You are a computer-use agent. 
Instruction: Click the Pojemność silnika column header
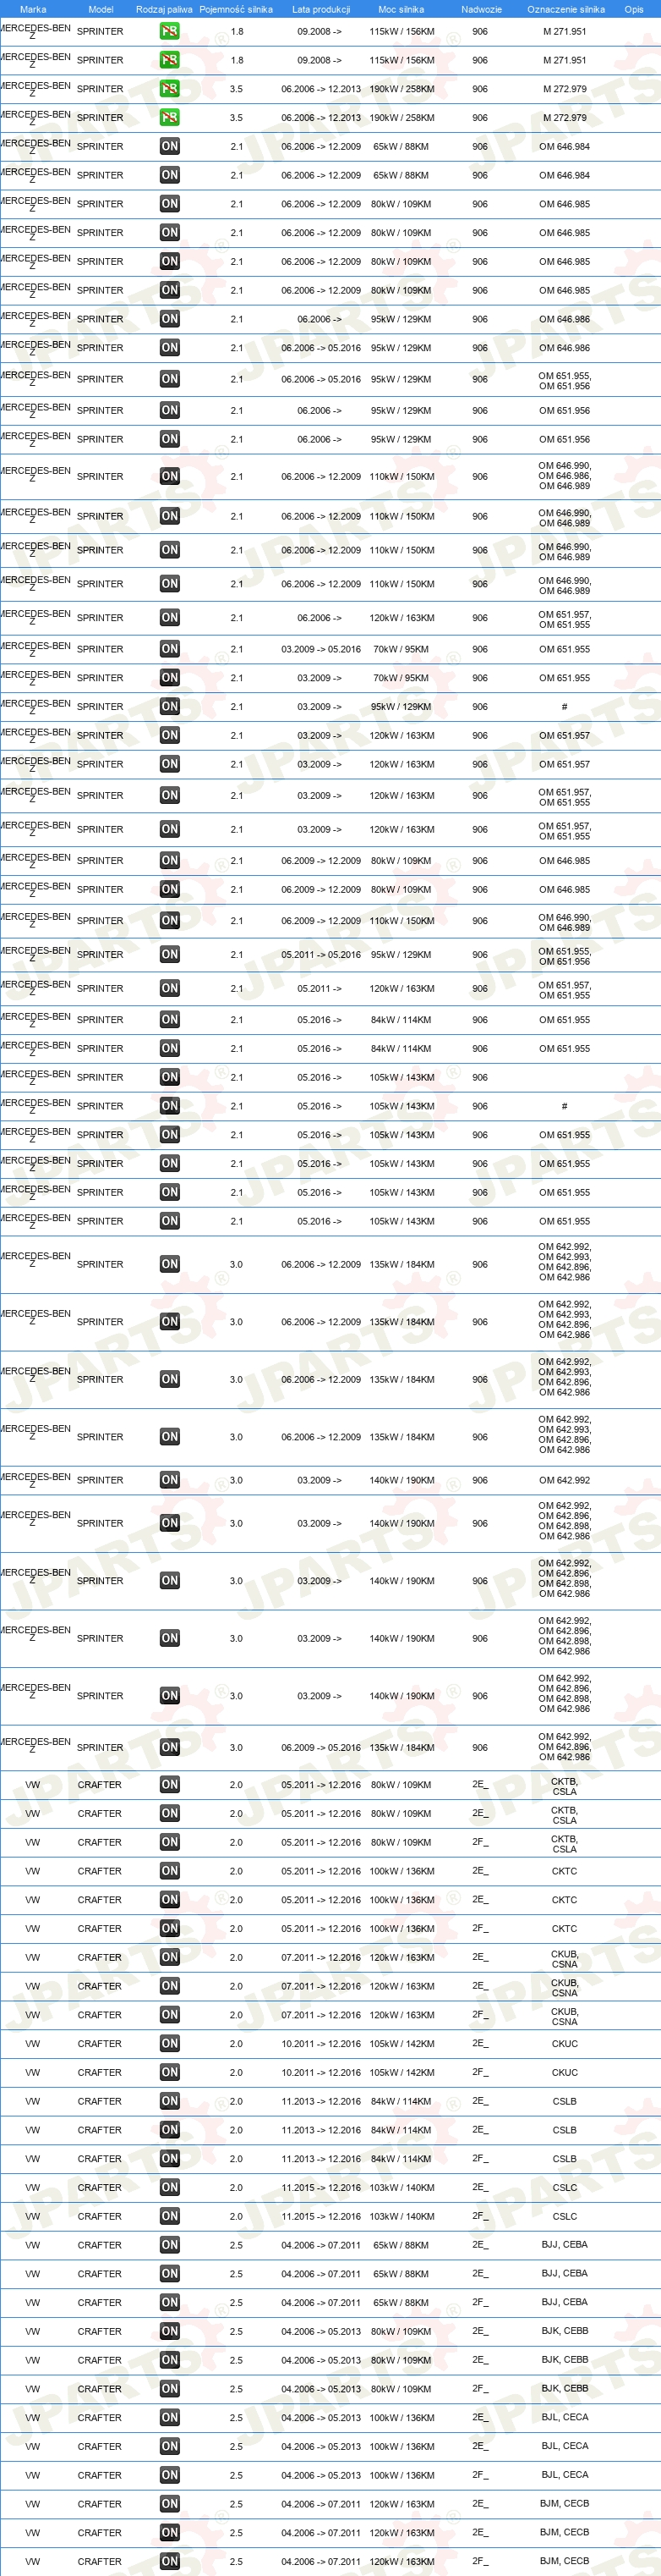(236, 9)
